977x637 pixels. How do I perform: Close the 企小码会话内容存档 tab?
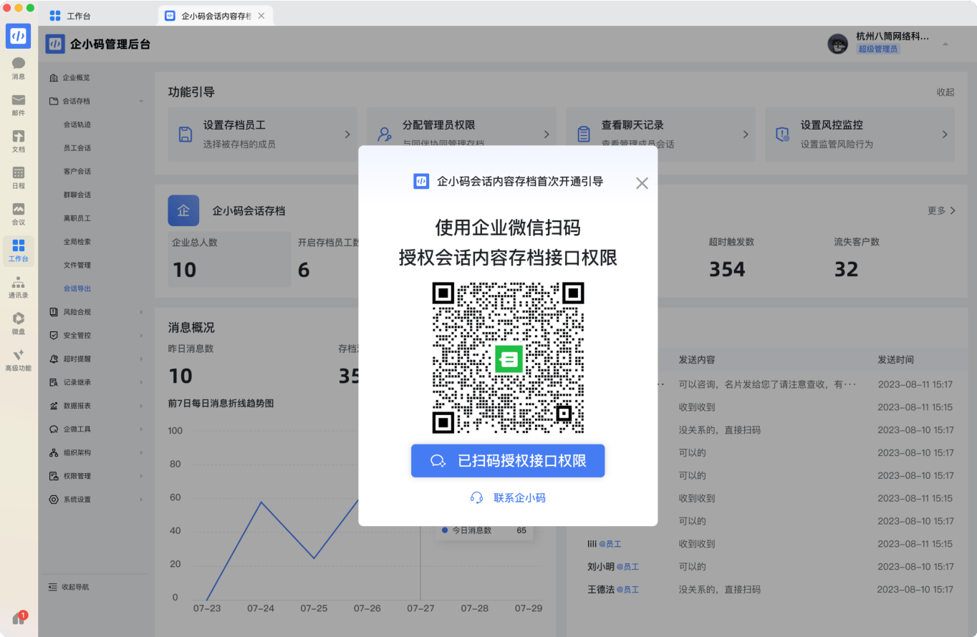261,16
